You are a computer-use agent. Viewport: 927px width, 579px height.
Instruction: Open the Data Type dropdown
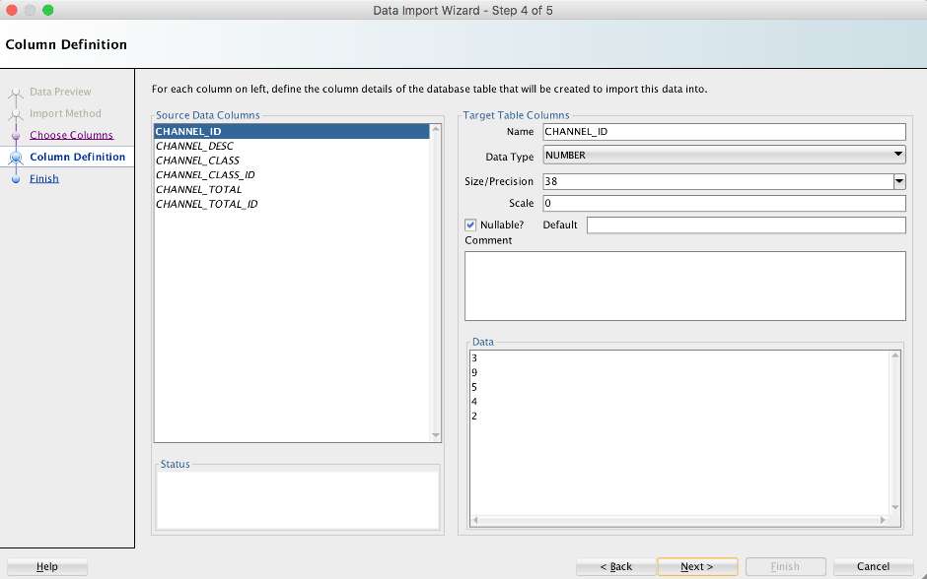[x=724, y=156]
